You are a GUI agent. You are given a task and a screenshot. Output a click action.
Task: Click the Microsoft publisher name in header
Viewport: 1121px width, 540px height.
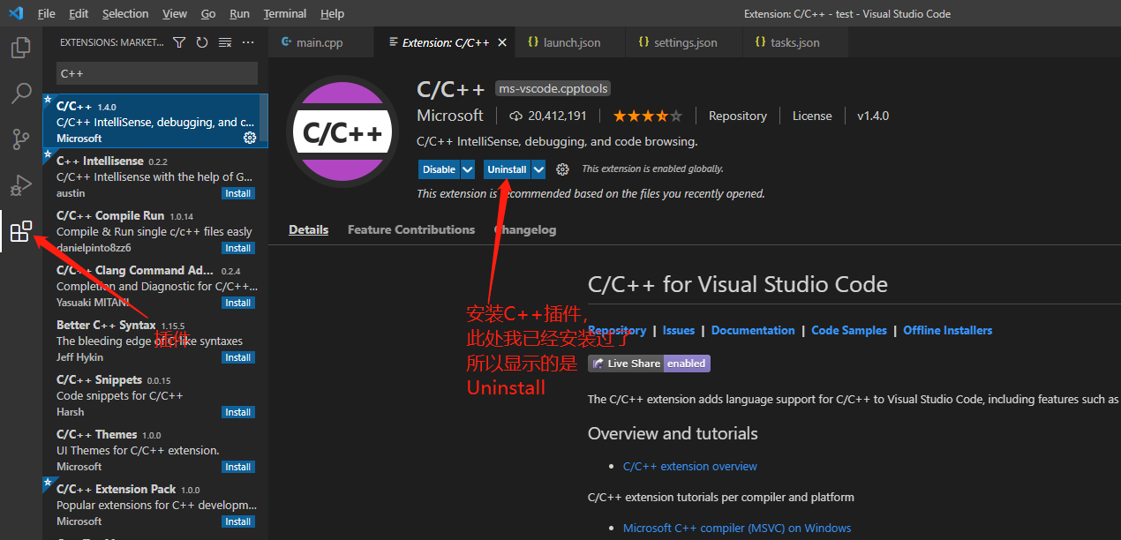click(450, 116)
